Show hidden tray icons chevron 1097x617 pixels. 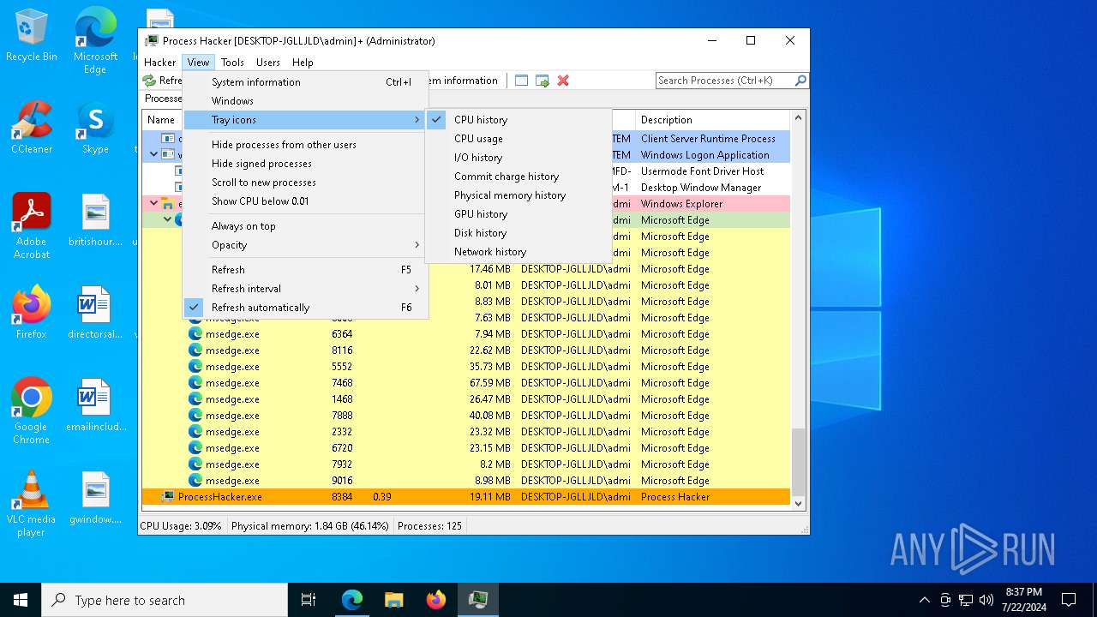(924, 600)
